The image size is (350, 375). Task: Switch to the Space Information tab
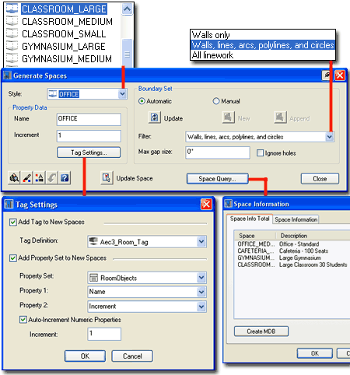pos(296,219)
